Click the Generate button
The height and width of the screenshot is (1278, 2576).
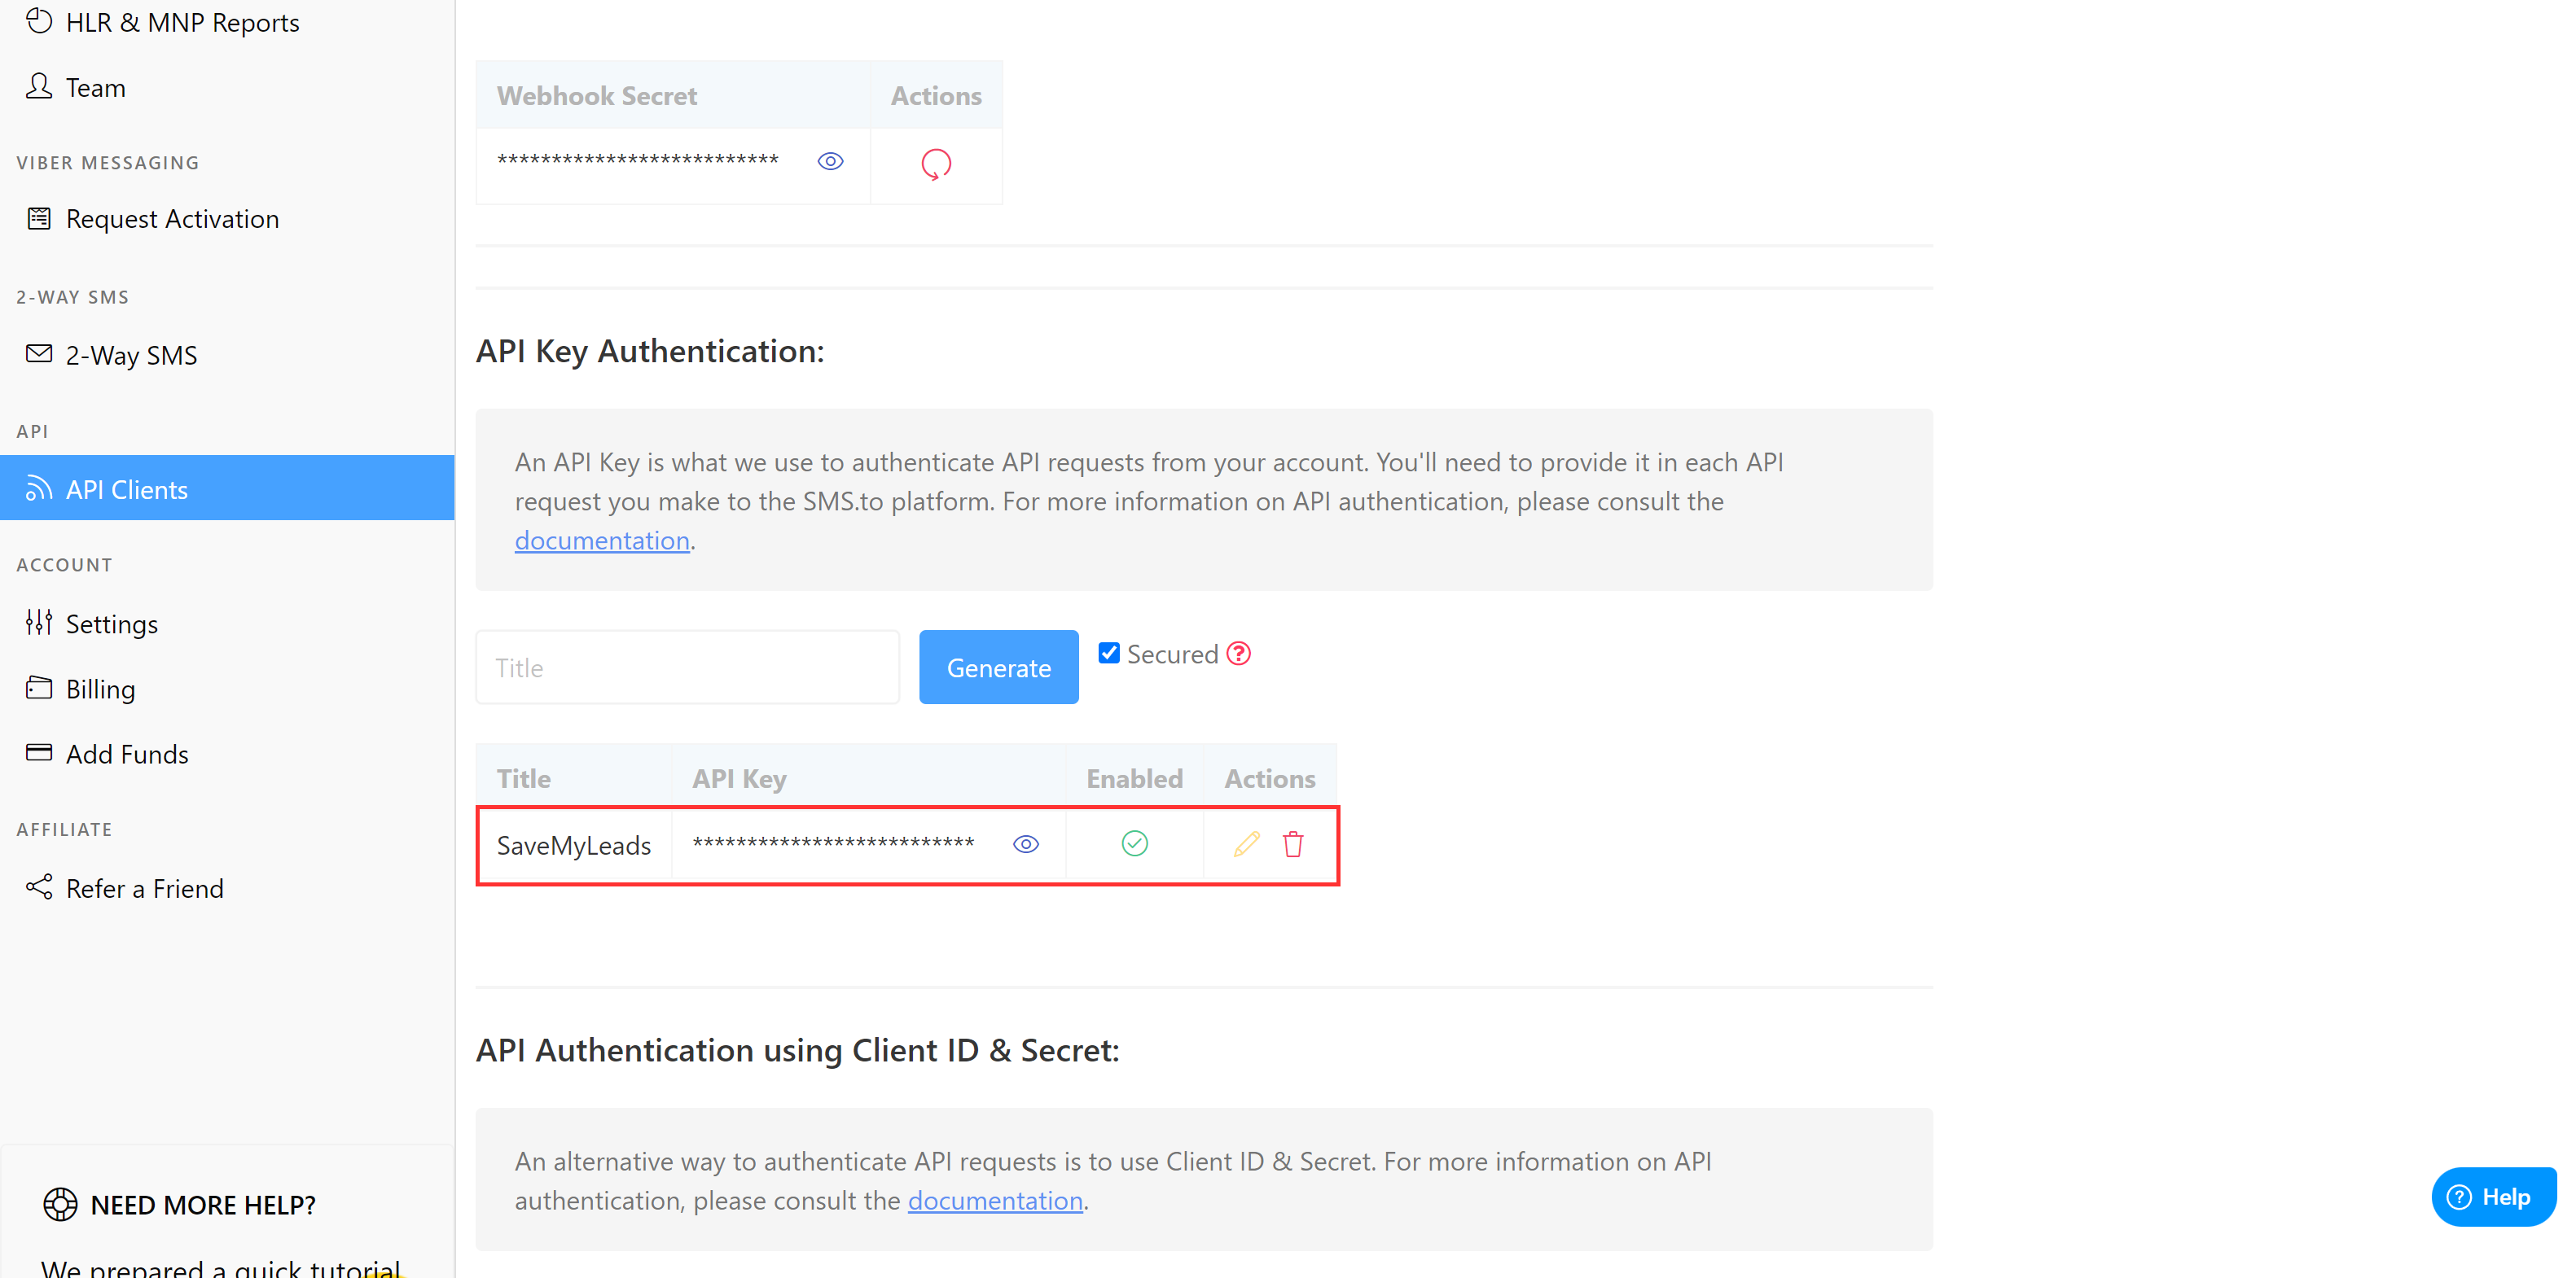point(998,667)
